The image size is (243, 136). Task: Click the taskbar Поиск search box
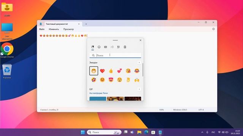(104, 132)
